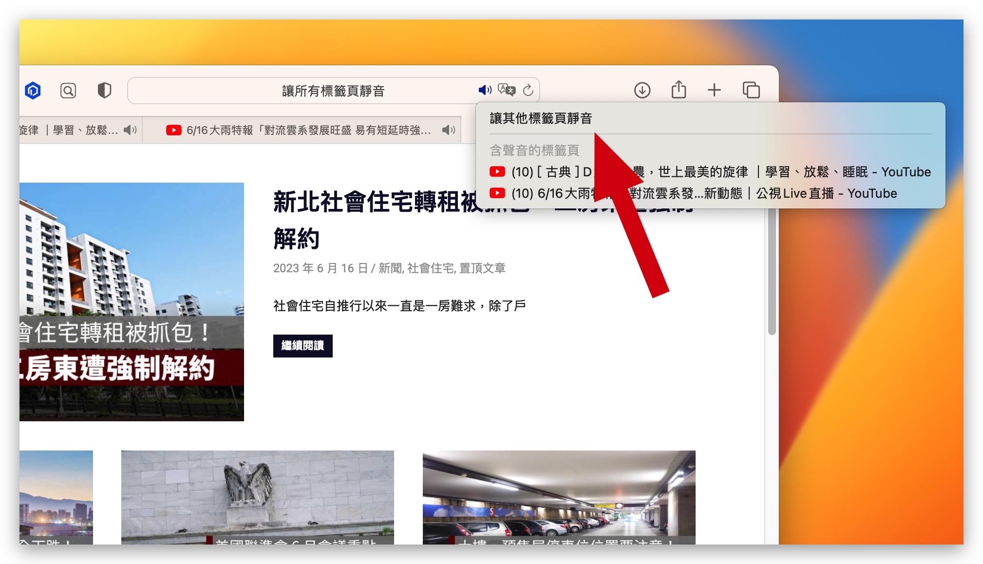The image size is (983, 564).
Task: Open the magnifier search extension icon
Action: click(68, 91)
